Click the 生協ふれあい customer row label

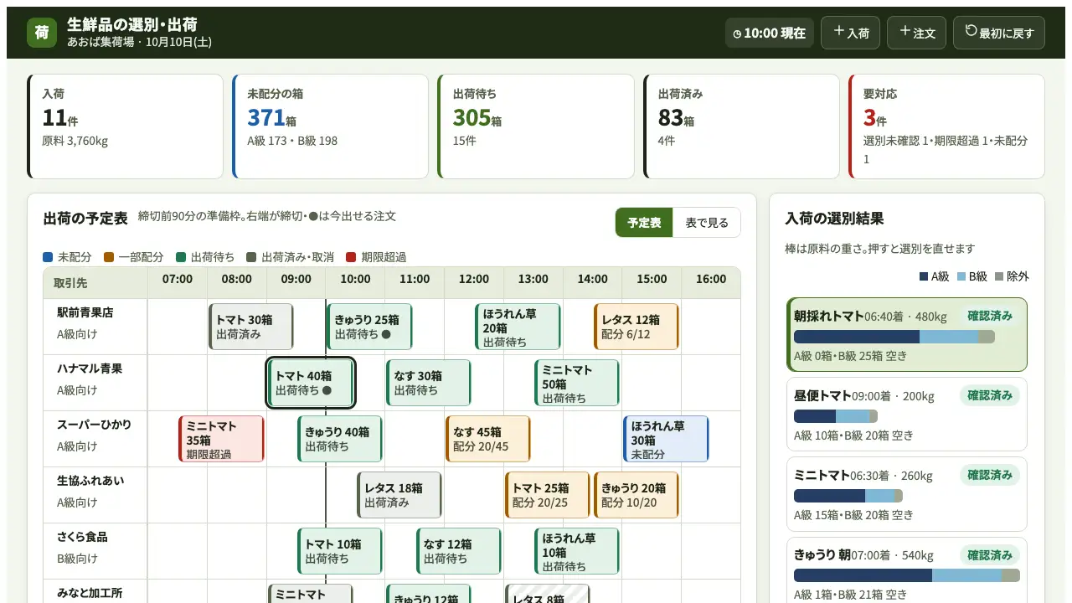click(x=95, y=495)
